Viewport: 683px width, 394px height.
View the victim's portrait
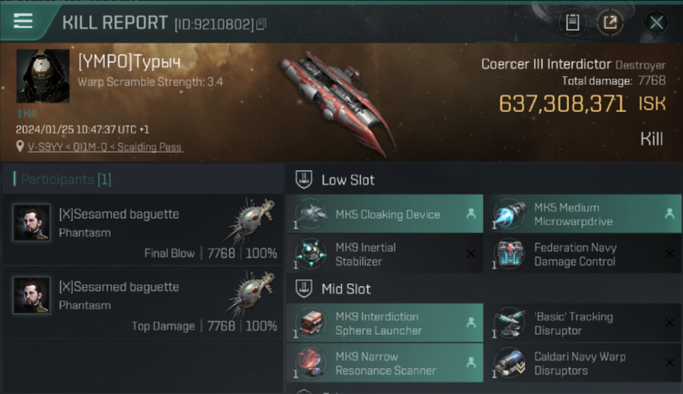(43, 76)
